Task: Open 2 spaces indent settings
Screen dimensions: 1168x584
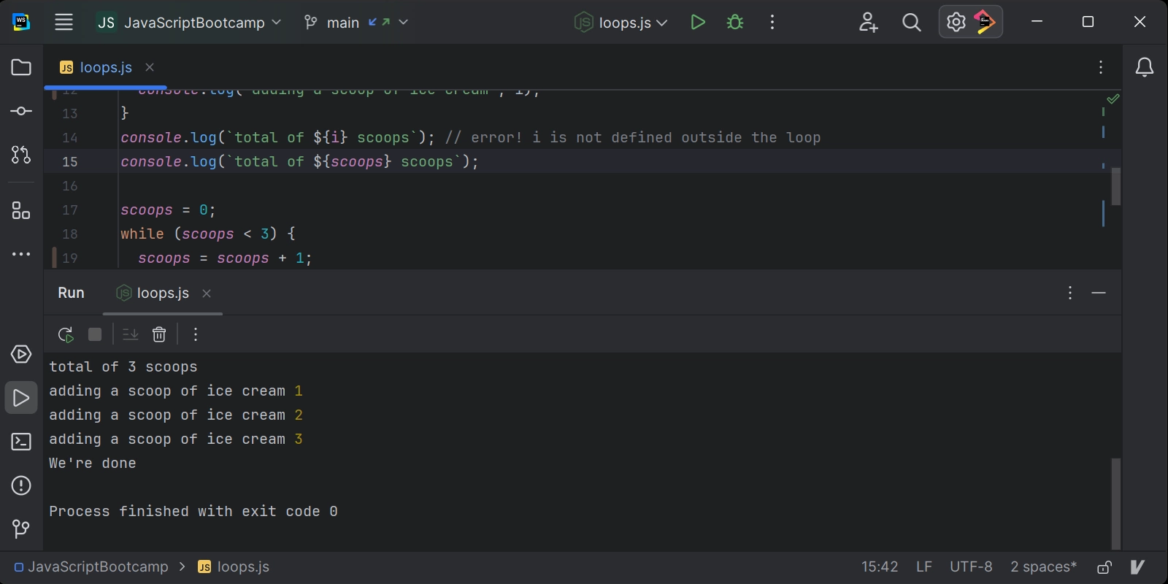Action: [1043, 566]
